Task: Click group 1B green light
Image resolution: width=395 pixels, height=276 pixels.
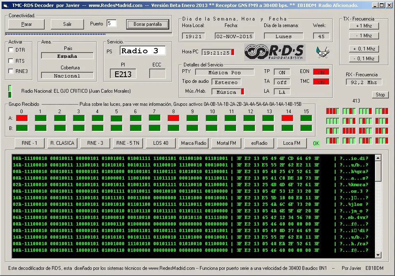Action: pos(41,128)
